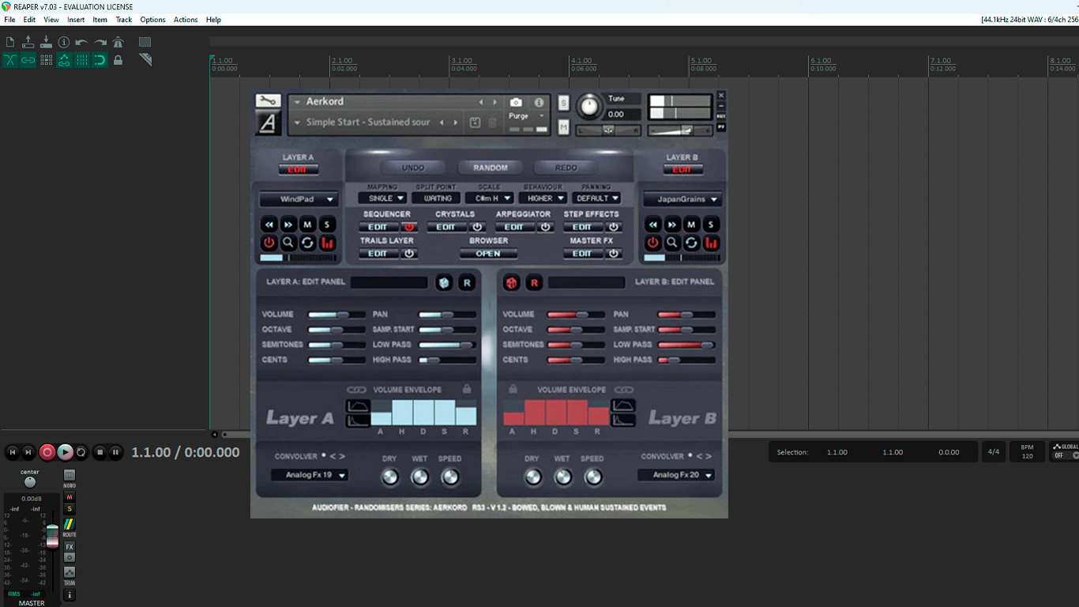Toggle the Crystals power button
The height and width of the screenshot is (607, 1079).
[x=477, y=227]
